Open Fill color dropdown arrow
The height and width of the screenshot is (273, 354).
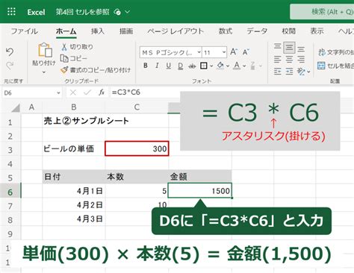[228, 66]
